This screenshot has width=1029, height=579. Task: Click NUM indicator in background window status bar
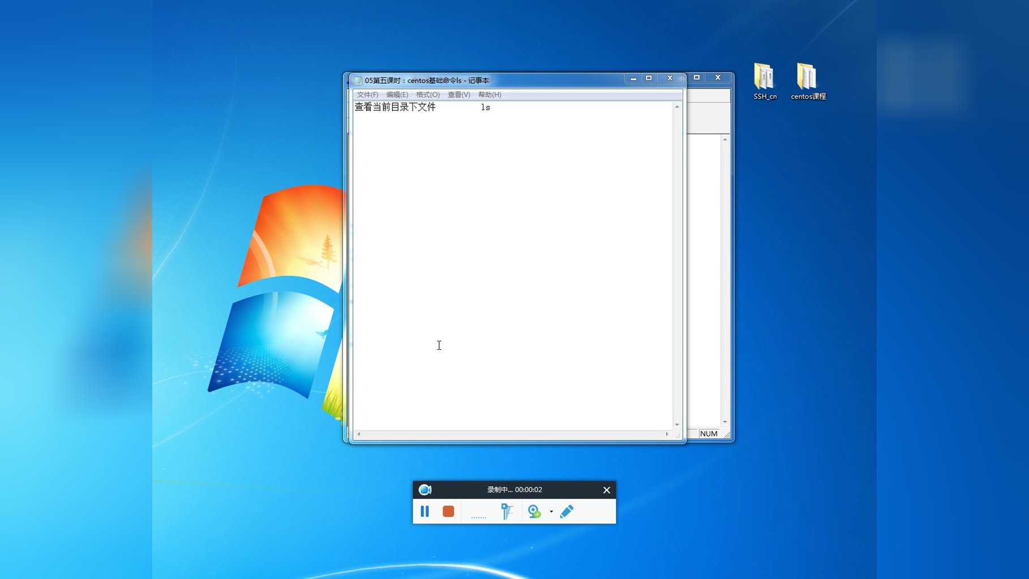coord(709,434)
